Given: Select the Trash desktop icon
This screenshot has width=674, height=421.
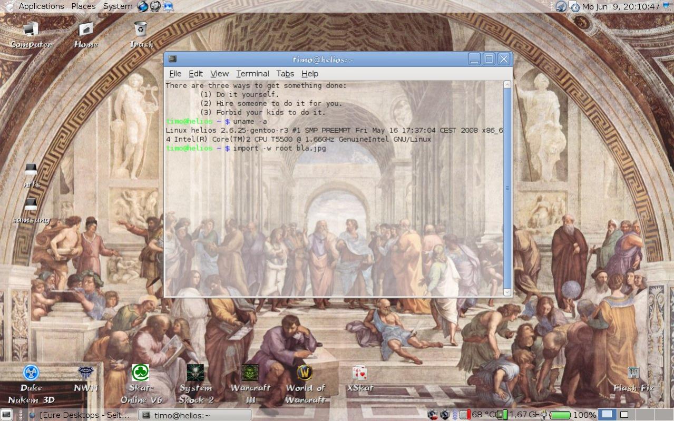Looking at the screenshot, I should point(141,35).
